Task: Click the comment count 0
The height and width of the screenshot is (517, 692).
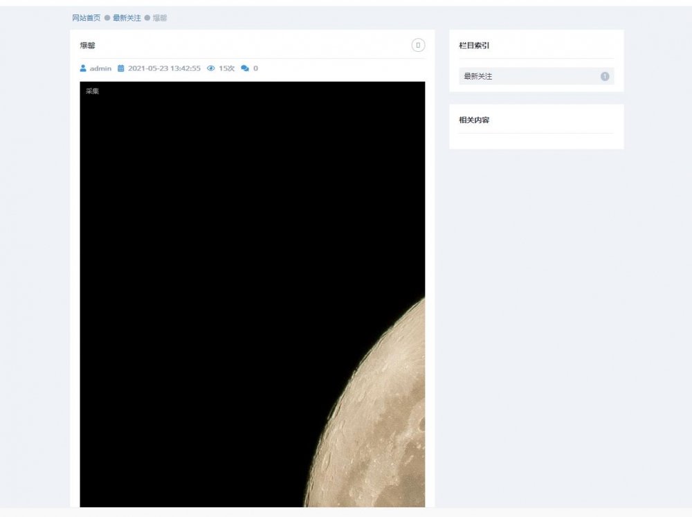Action: pyautogui.click(x=255, y=69)
